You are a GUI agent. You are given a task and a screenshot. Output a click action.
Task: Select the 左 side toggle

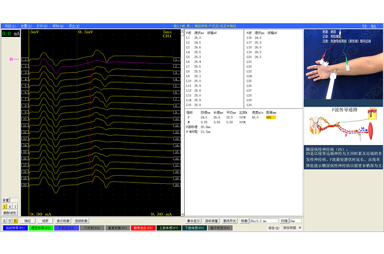5,221
